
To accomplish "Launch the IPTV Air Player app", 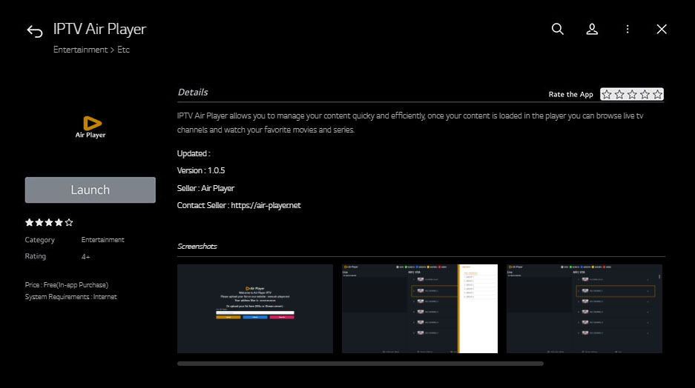I will (x=90, y=190).
